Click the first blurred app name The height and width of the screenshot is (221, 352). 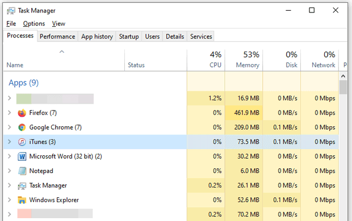click(x=55, y=99)
